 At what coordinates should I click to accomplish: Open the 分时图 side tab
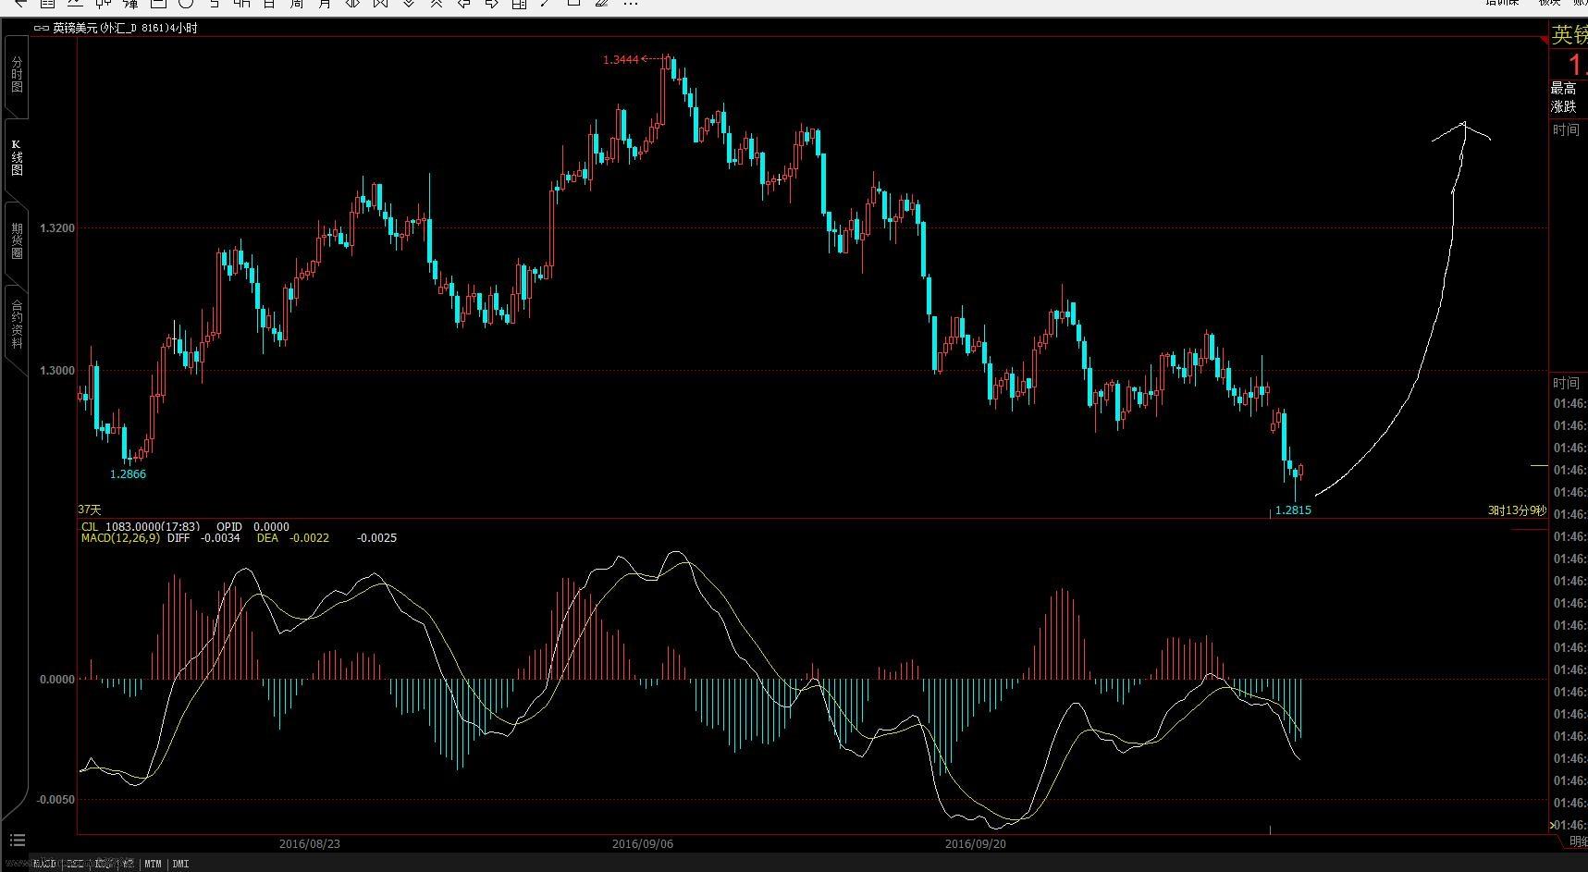pos(17,76)
